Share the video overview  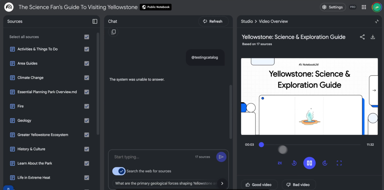362,37
